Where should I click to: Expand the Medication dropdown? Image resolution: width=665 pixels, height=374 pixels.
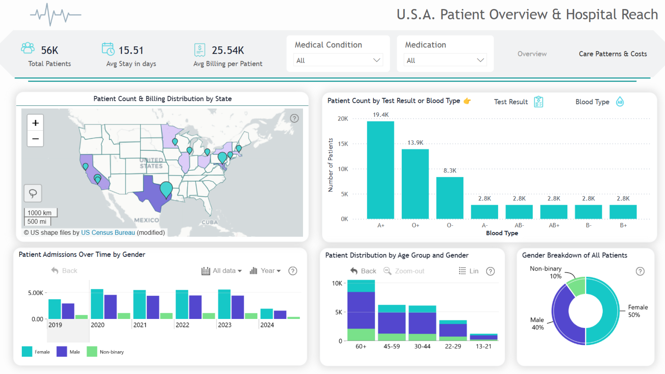tap(445, 60)
